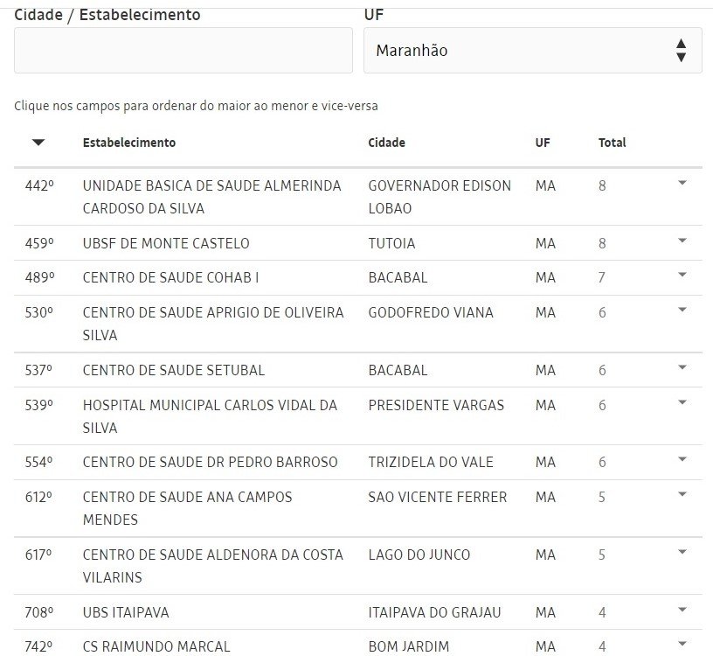Click the up-down arrows in UF selector

[x=681, y=50]
